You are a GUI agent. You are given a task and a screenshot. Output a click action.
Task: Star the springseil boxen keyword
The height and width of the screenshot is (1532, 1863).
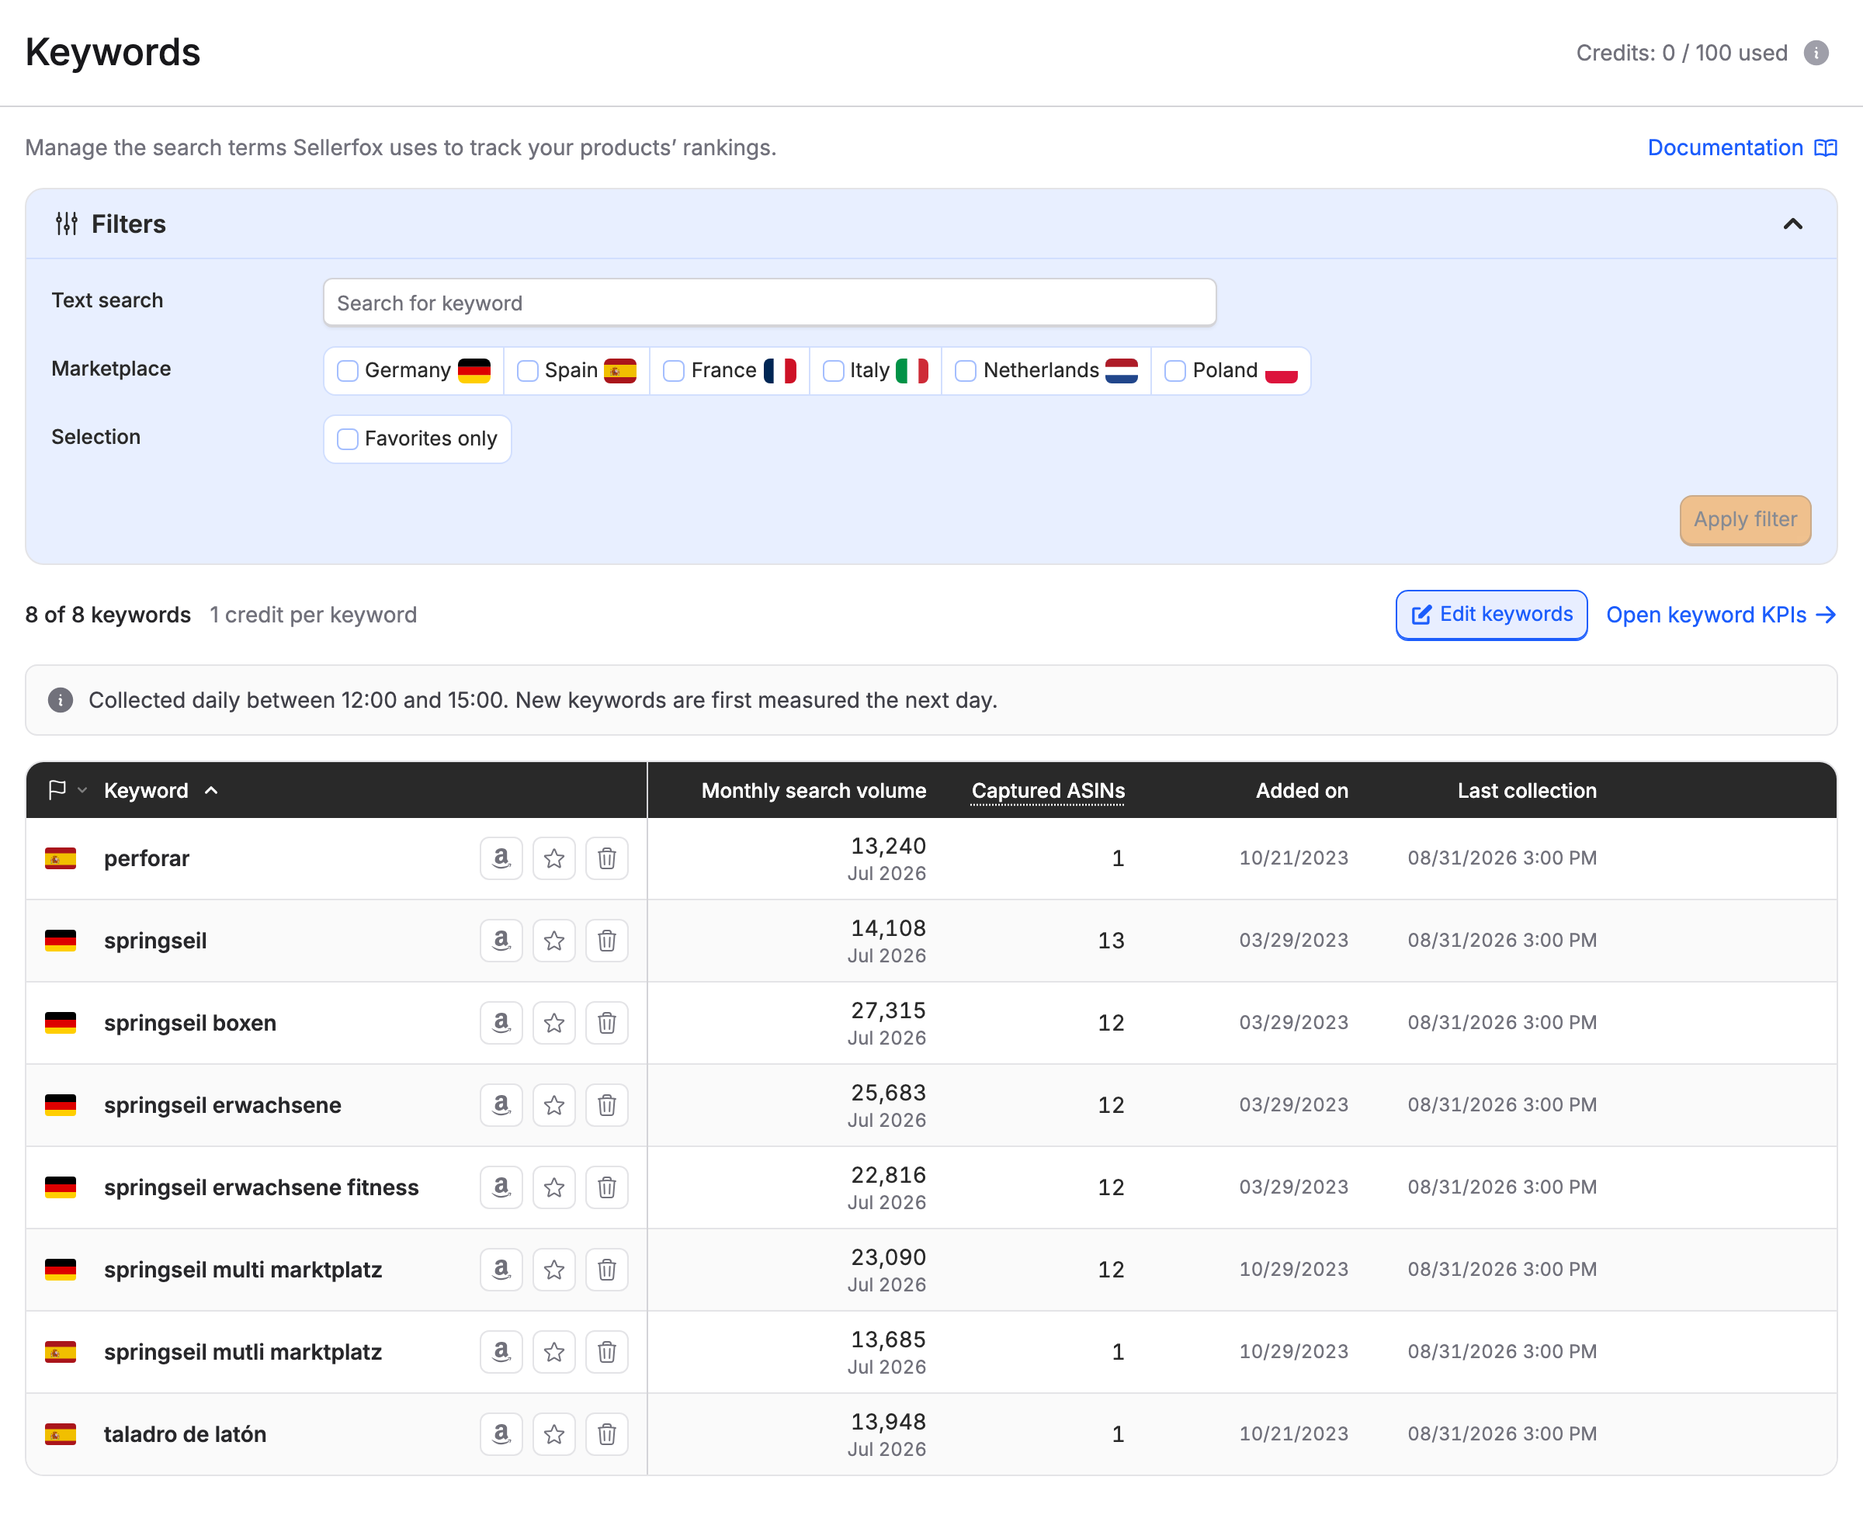click(x=554, y=1022)
